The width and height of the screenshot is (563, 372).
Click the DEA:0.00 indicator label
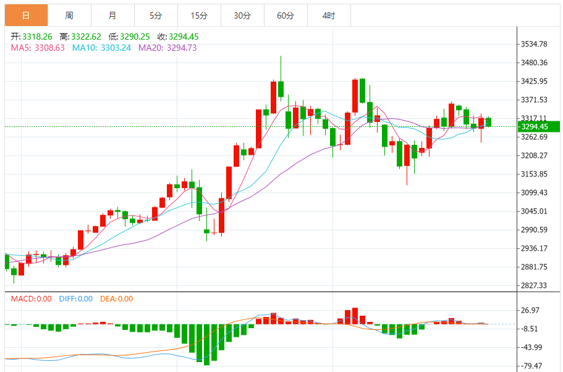point(116,299)
